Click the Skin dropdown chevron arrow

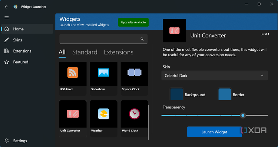click(262, 76)
